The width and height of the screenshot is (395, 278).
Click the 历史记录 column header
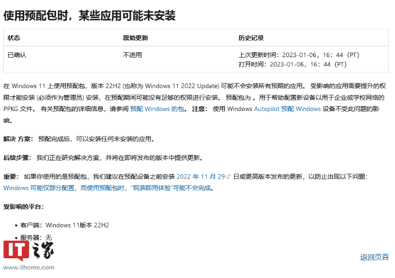pos(251,38)
